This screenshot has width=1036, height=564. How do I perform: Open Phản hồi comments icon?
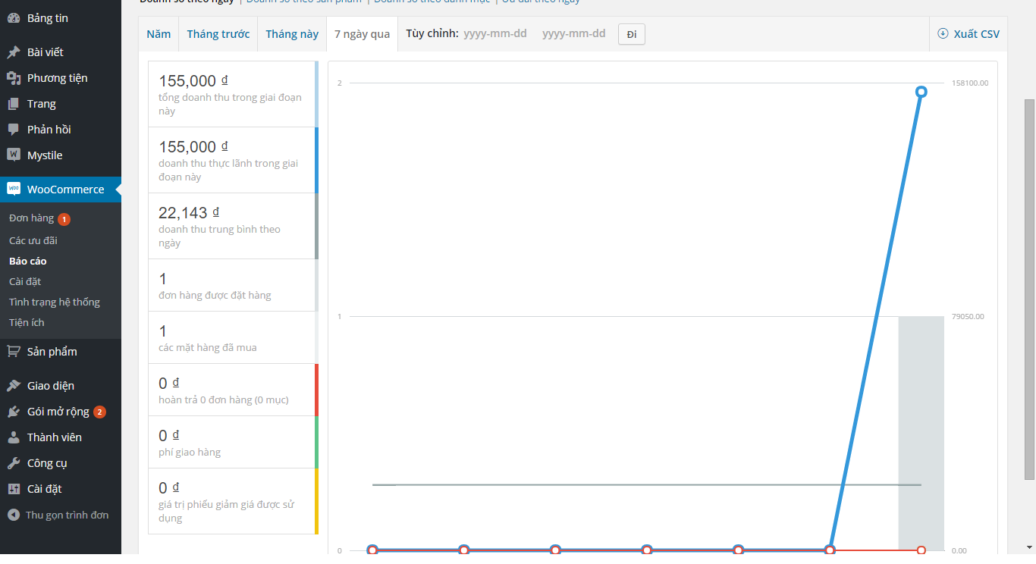pos(14,130)
